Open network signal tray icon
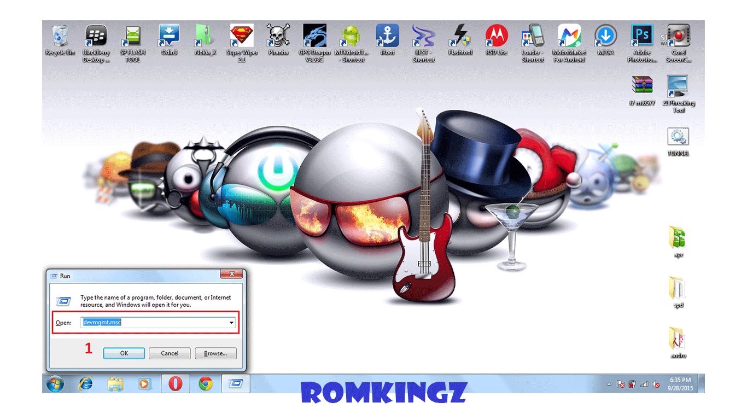This screenshot has height=420, width=747. click(644, 384)
